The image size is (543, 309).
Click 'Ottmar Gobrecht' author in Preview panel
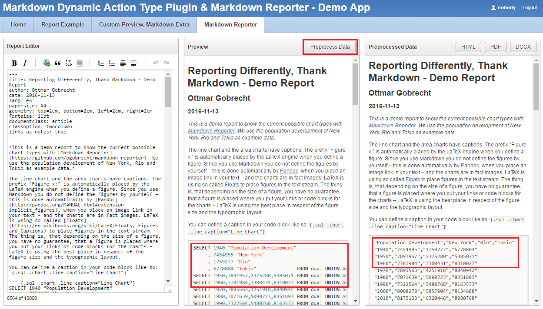[219, 99]
